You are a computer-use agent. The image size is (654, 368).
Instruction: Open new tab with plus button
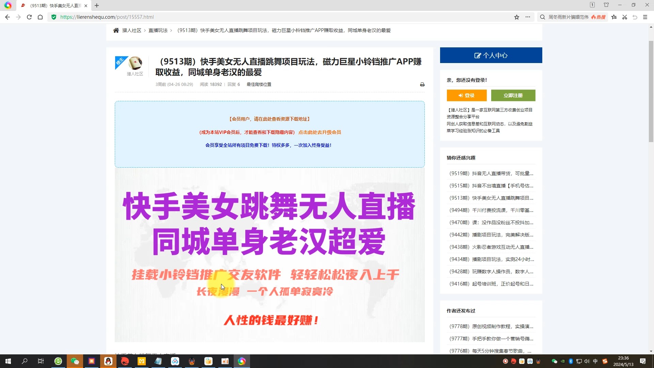[97, 5]
